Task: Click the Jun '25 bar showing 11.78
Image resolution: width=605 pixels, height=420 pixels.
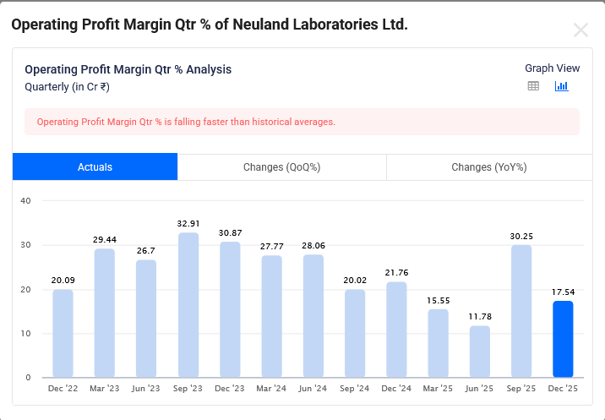Action: coord(480,352)
